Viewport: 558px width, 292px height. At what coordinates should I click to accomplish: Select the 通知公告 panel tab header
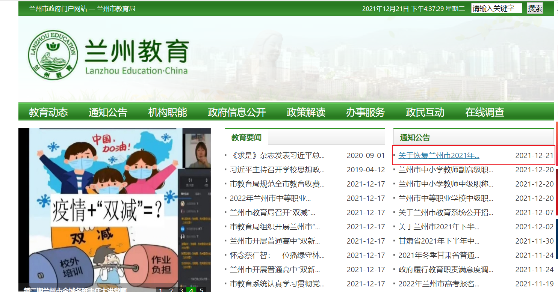pyautogui.click(x=415, y=138)
